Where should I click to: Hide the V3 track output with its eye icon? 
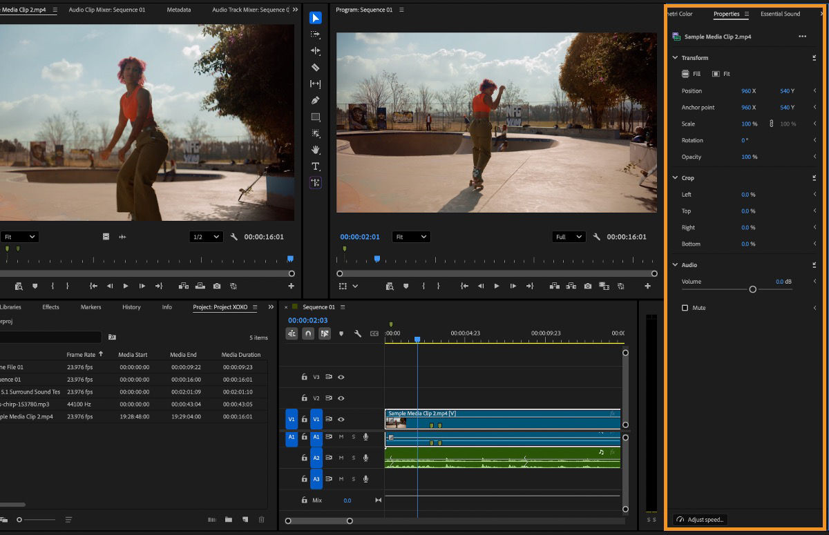[339, 377]
